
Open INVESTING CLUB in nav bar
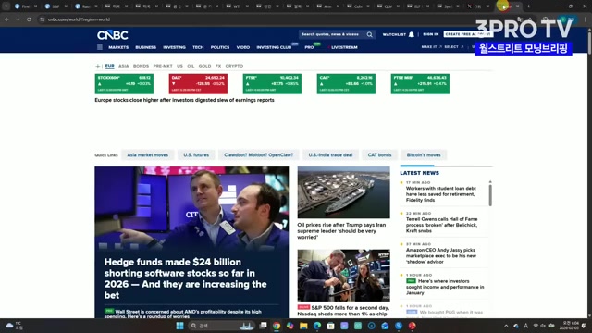point(274,47)
